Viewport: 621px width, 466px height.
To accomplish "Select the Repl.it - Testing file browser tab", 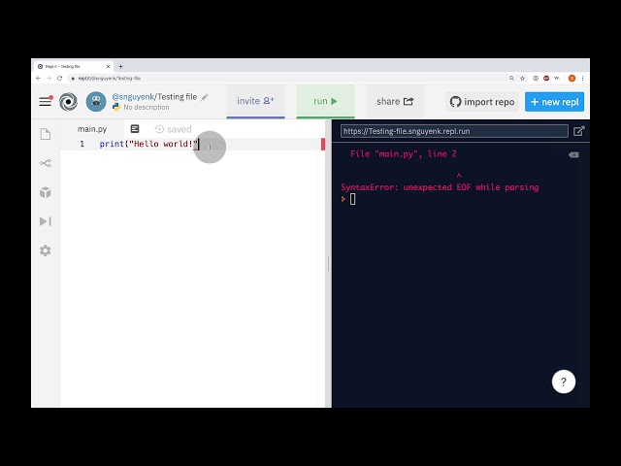I will (x=74, y=67).
